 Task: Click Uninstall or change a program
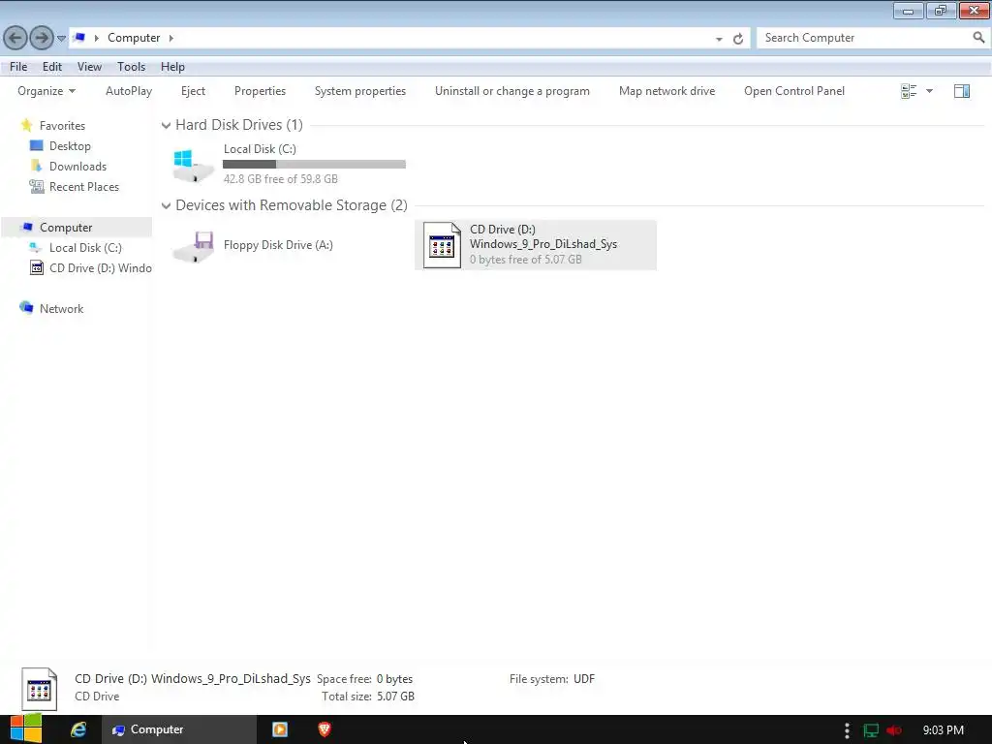tap(511, 91)
